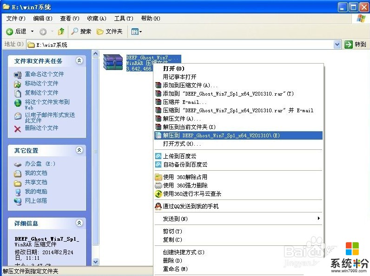Click the Back (后退) arrow icon
This screenshot has height=276, width=370.
pos(10,32)
